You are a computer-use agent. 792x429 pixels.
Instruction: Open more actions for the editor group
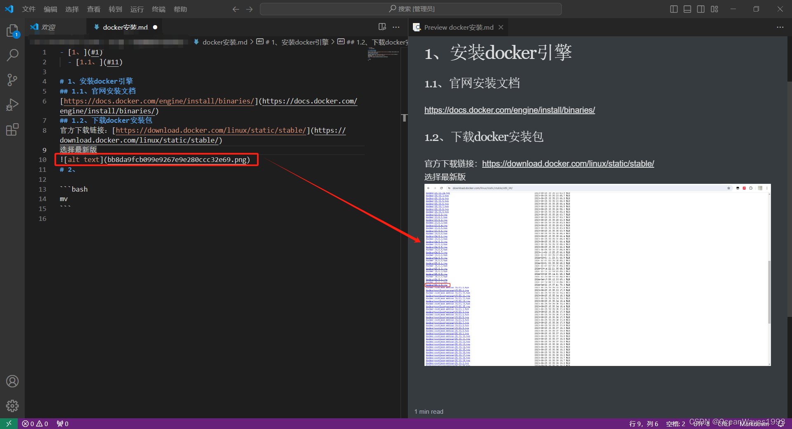[x=396, y=27]
